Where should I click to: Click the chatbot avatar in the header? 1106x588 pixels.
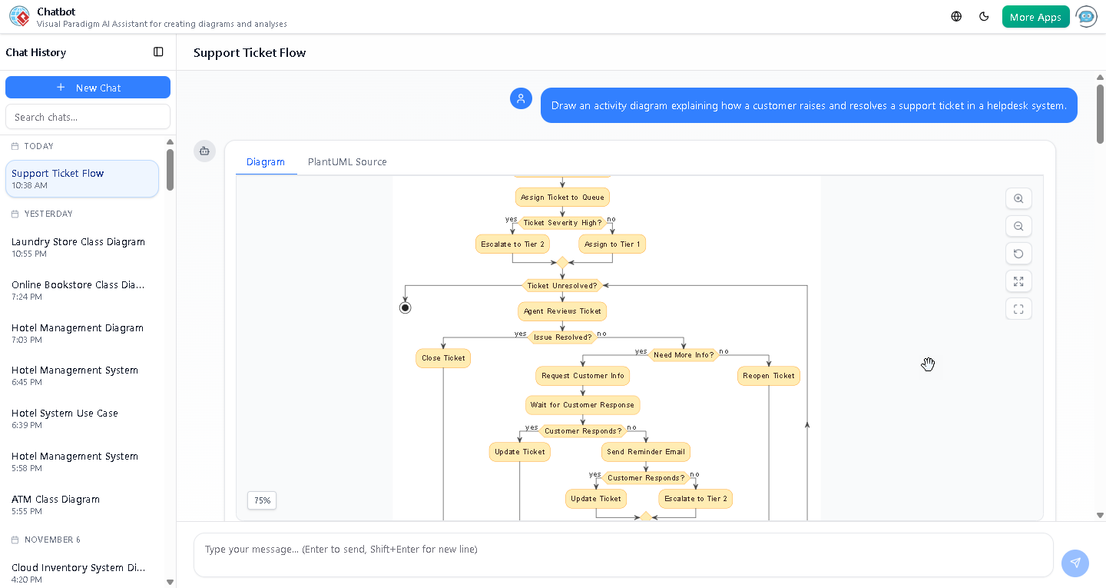pos(1087,16)
